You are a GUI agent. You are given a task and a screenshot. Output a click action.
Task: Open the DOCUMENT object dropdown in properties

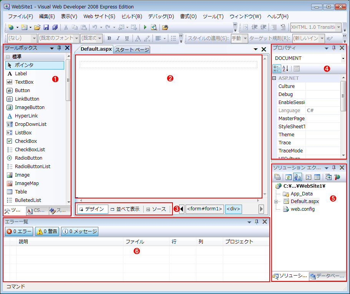(343, 58)
